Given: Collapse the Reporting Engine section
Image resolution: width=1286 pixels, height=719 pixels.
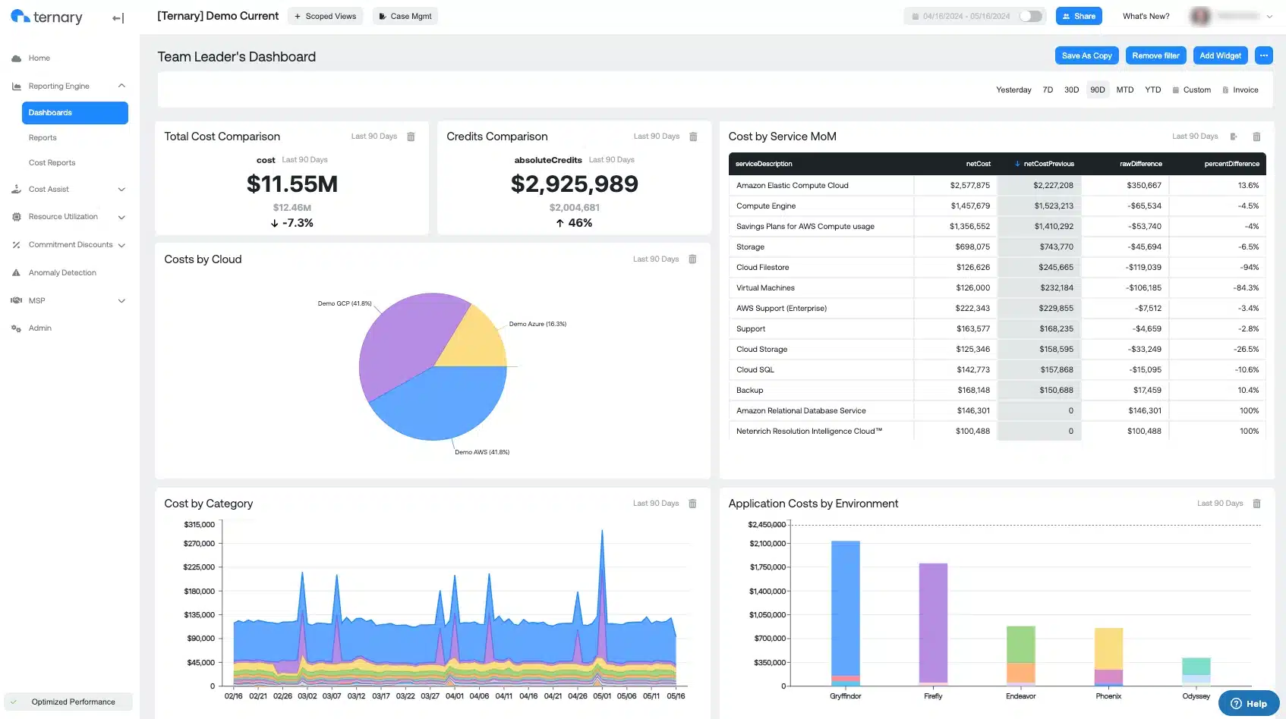Looking at the screenshot, I should pos(121,86).
